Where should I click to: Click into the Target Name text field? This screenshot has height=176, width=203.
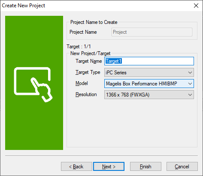click(x=149, y=61)
